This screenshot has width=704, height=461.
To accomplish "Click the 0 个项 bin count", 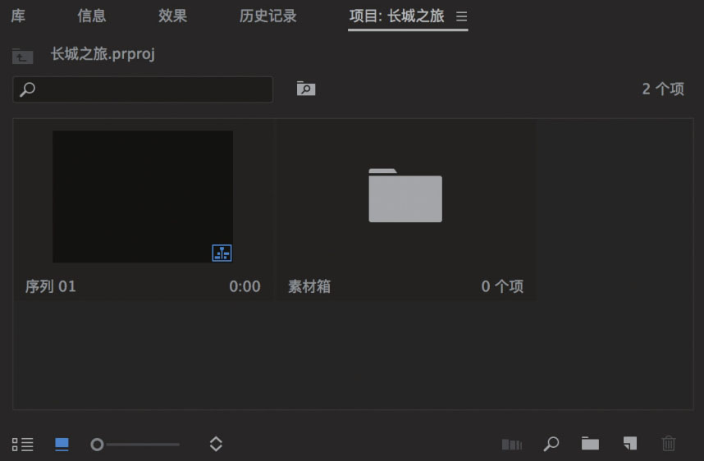I will point(502,286).
